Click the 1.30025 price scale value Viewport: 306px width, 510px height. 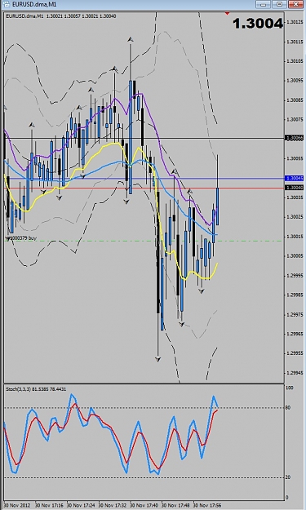[x=295, y=216]
